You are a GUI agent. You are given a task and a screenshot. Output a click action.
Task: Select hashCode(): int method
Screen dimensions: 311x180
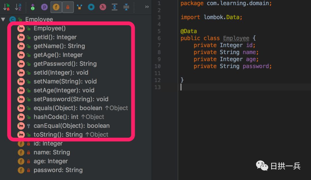pyautogui.click(x=56, y=117)
